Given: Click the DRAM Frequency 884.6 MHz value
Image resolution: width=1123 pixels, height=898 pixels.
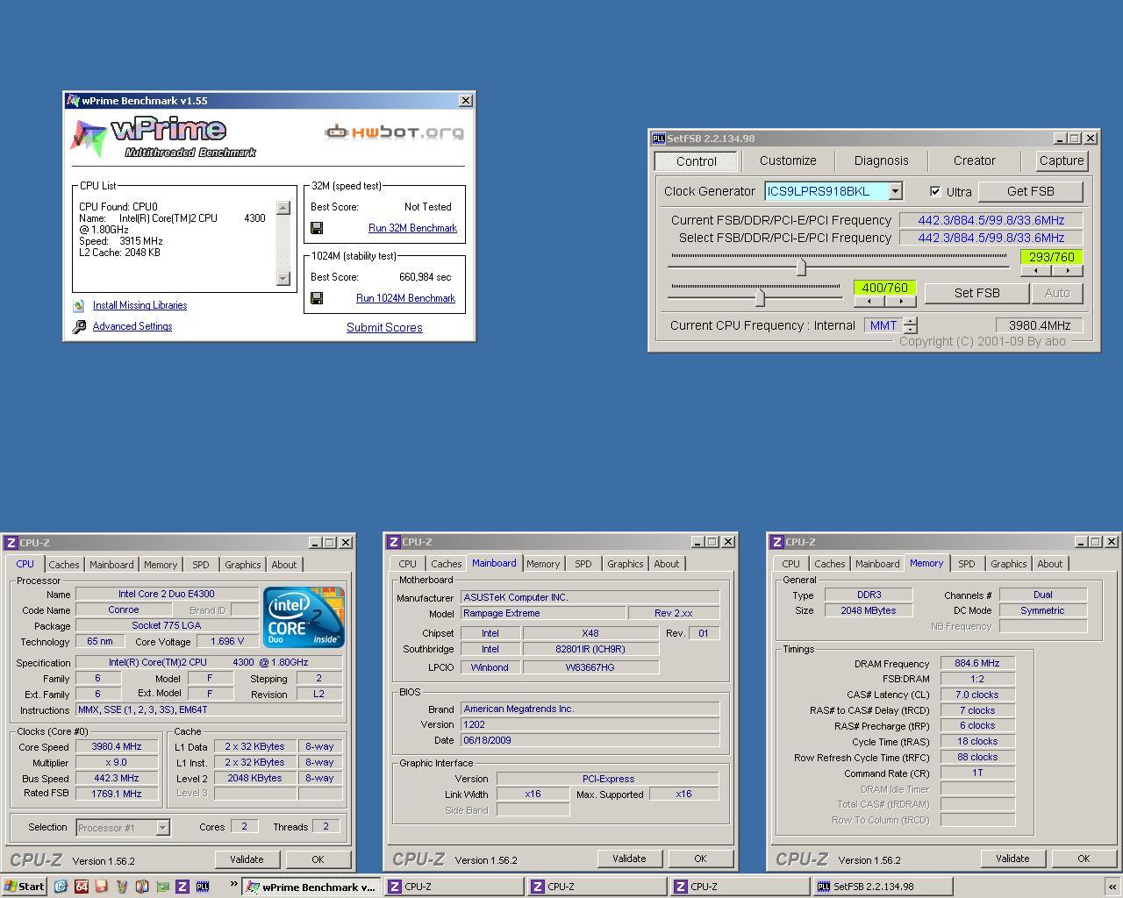Looking at the screenshot, I should pos(977,663).
